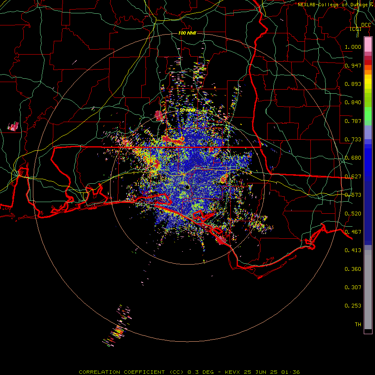Click the 0.360 scale value
Image resolution: width=375 pixels, height=375 pixels.
[353, 269]
